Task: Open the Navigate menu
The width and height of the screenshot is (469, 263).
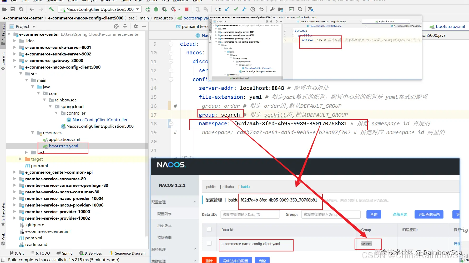Action: [55, 1]
